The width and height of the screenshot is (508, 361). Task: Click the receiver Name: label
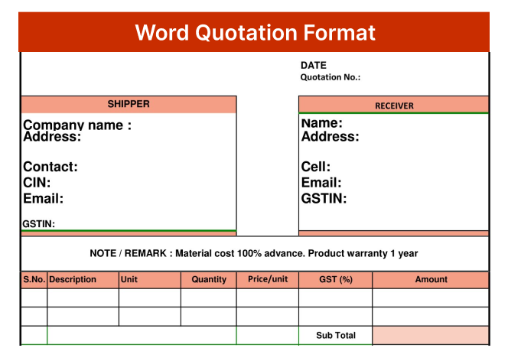(322, 123)
